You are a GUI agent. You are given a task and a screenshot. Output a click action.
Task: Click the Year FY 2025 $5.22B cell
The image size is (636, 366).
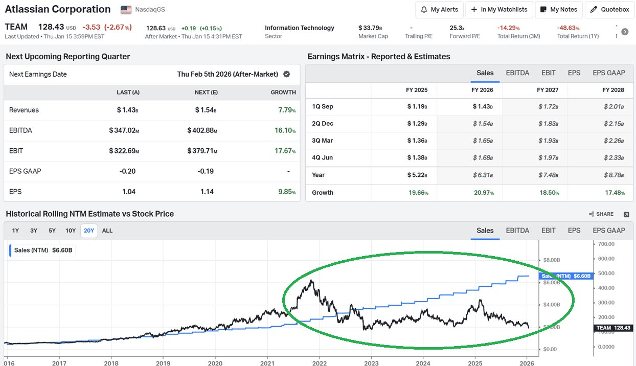click(x=417, y=175)
